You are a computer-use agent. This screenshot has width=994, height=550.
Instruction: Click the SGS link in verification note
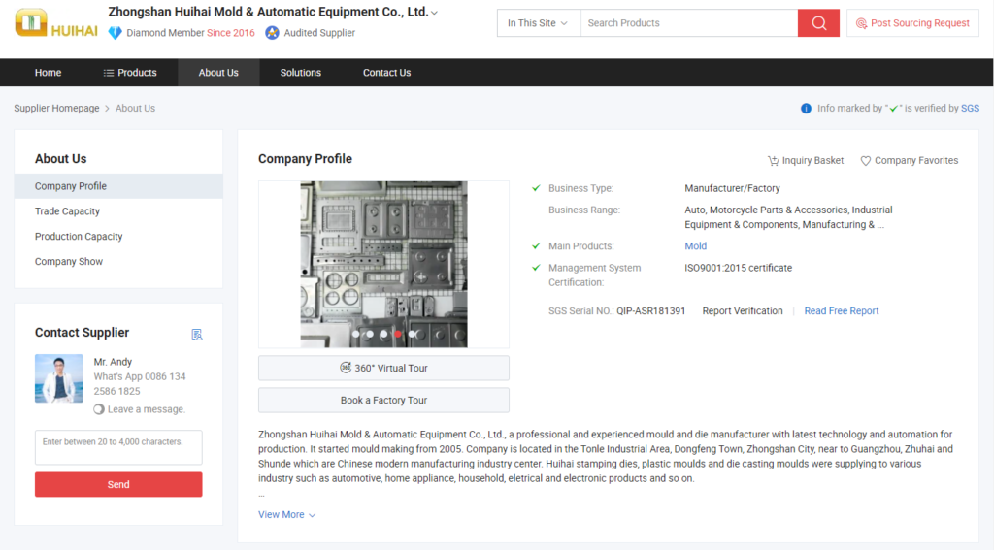tap(970, 109)
